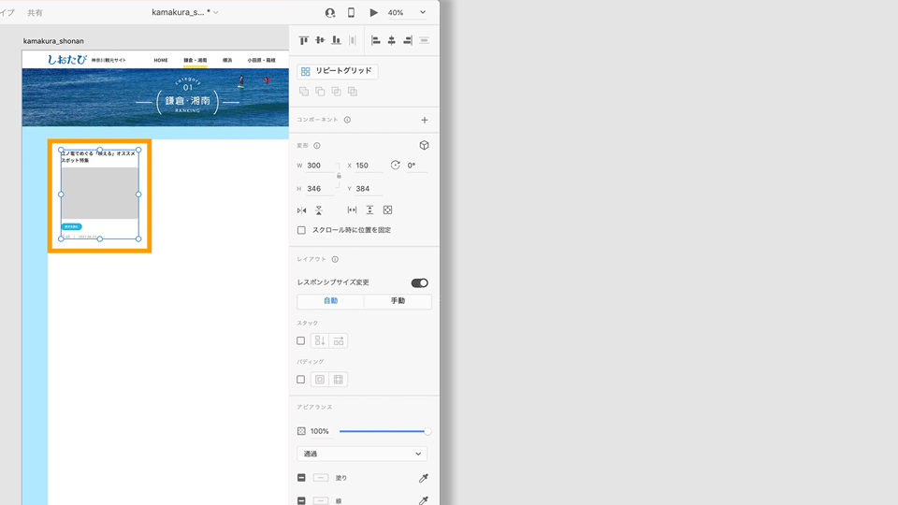Choose uniform padding mode

tap(320, 380)
